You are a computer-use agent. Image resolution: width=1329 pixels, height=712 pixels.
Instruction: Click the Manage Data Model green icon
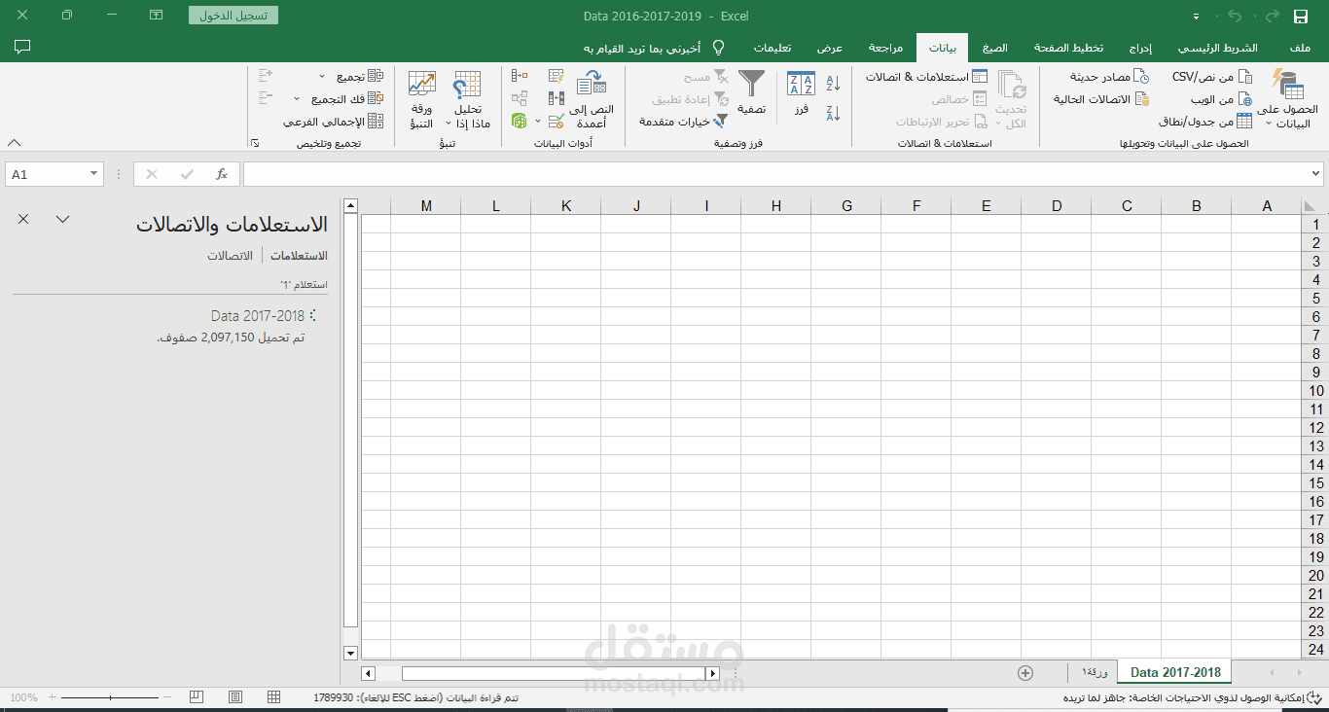click(x=520, y=122)
